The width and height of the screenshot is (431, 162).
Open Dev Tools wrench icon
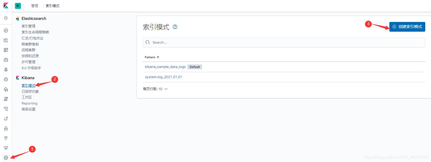pos(6,138)
